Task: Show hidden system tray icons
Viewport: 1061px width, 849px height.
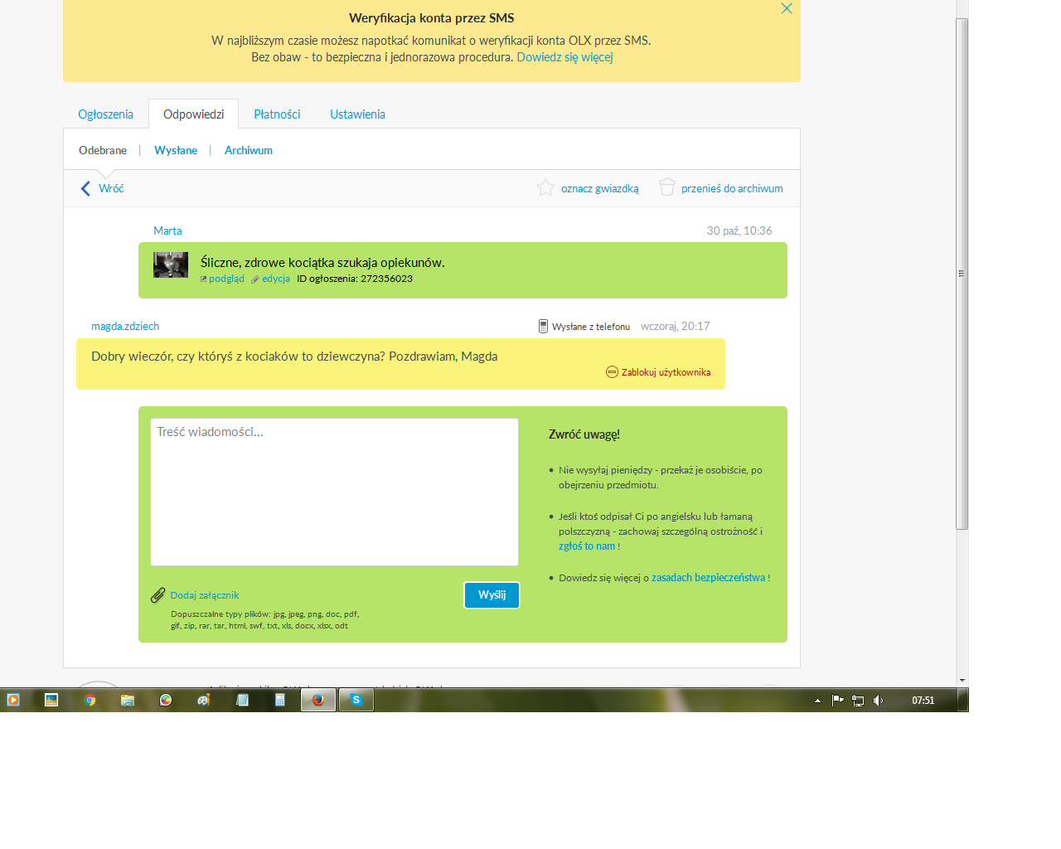Action: [817, 701]
